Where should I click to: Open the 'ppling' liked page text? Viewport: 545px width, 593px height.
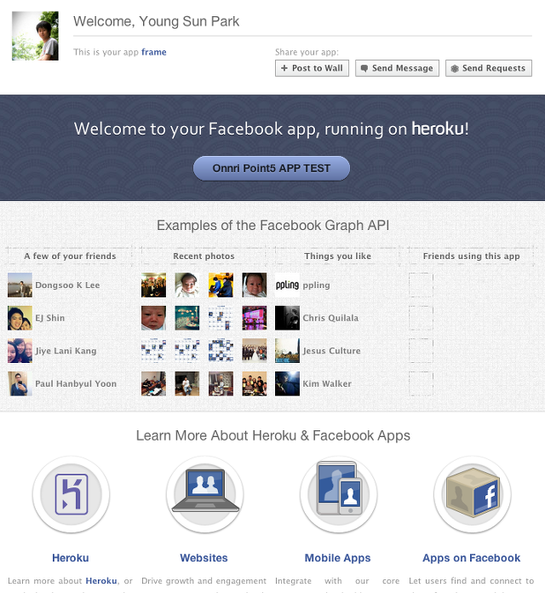click(x=316, y=285)
